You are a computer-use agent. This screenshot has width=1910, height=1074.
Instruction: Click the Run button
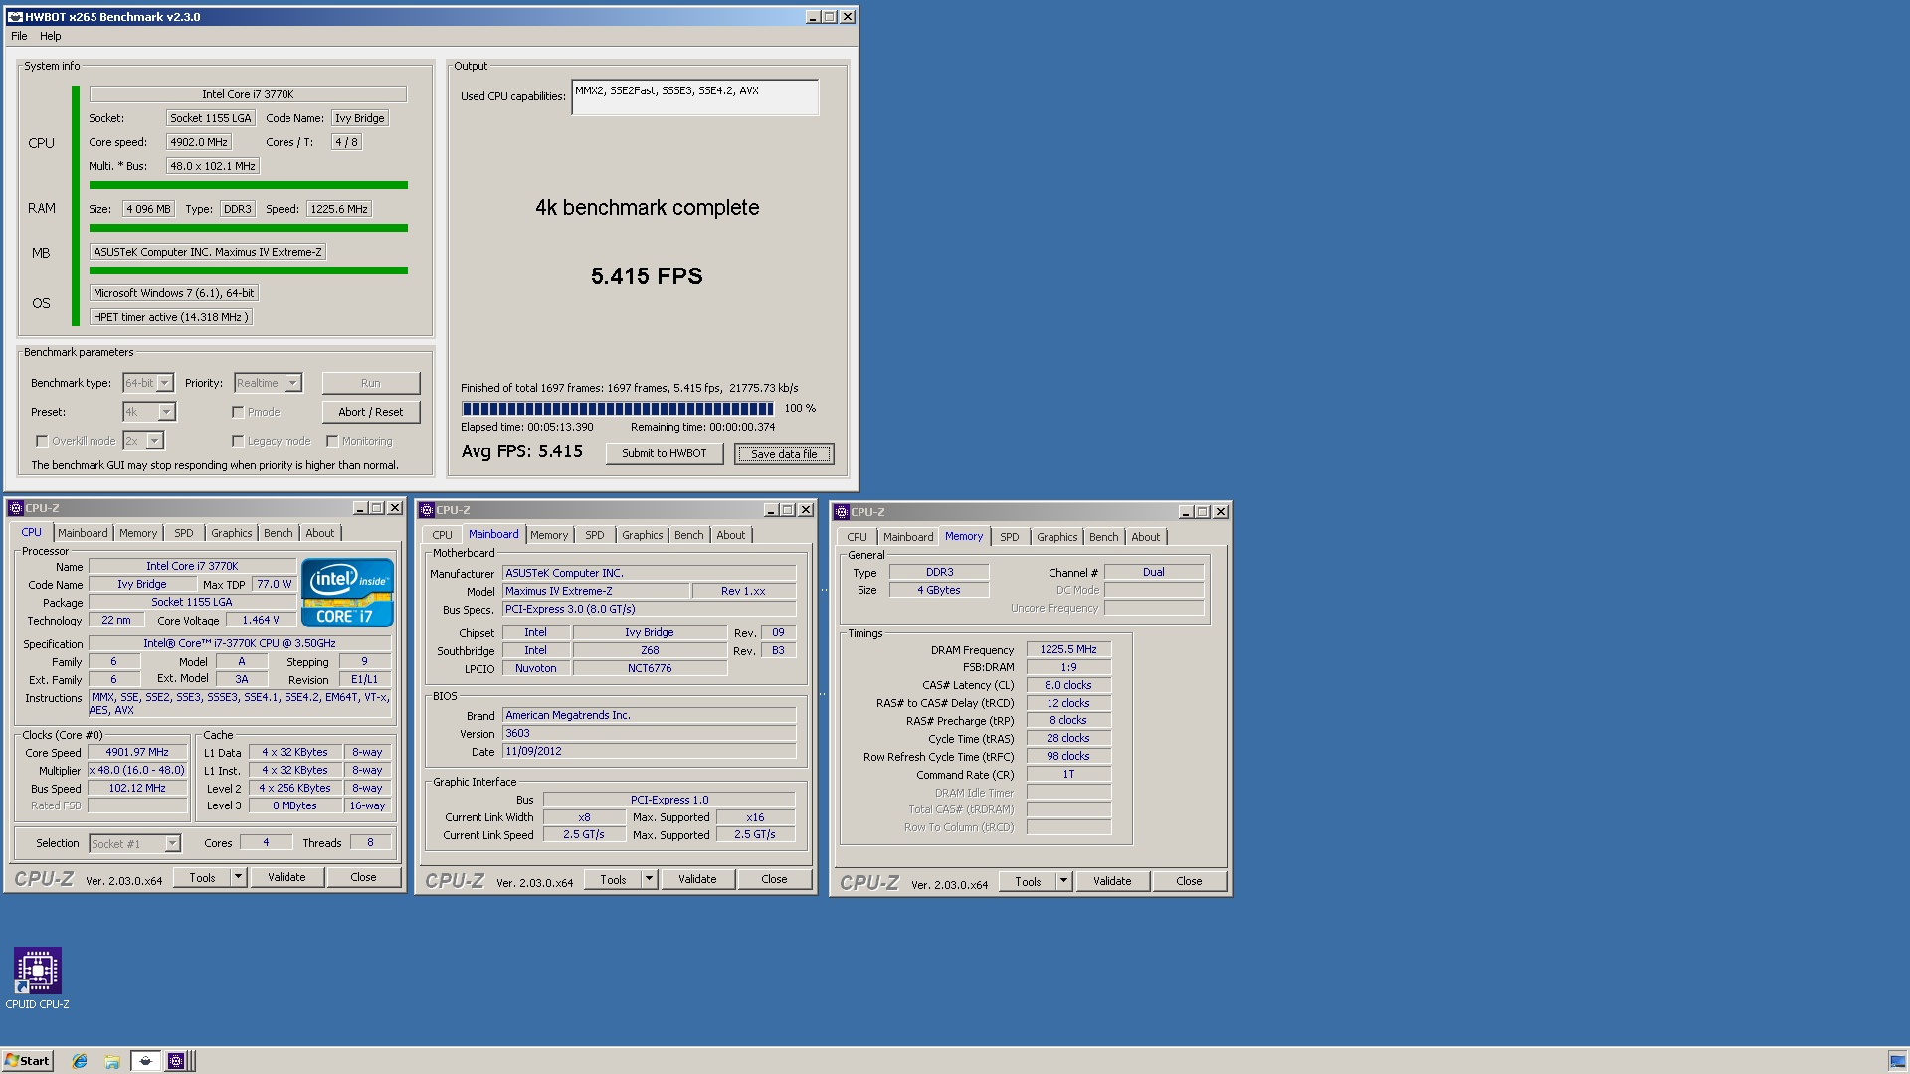371,383
